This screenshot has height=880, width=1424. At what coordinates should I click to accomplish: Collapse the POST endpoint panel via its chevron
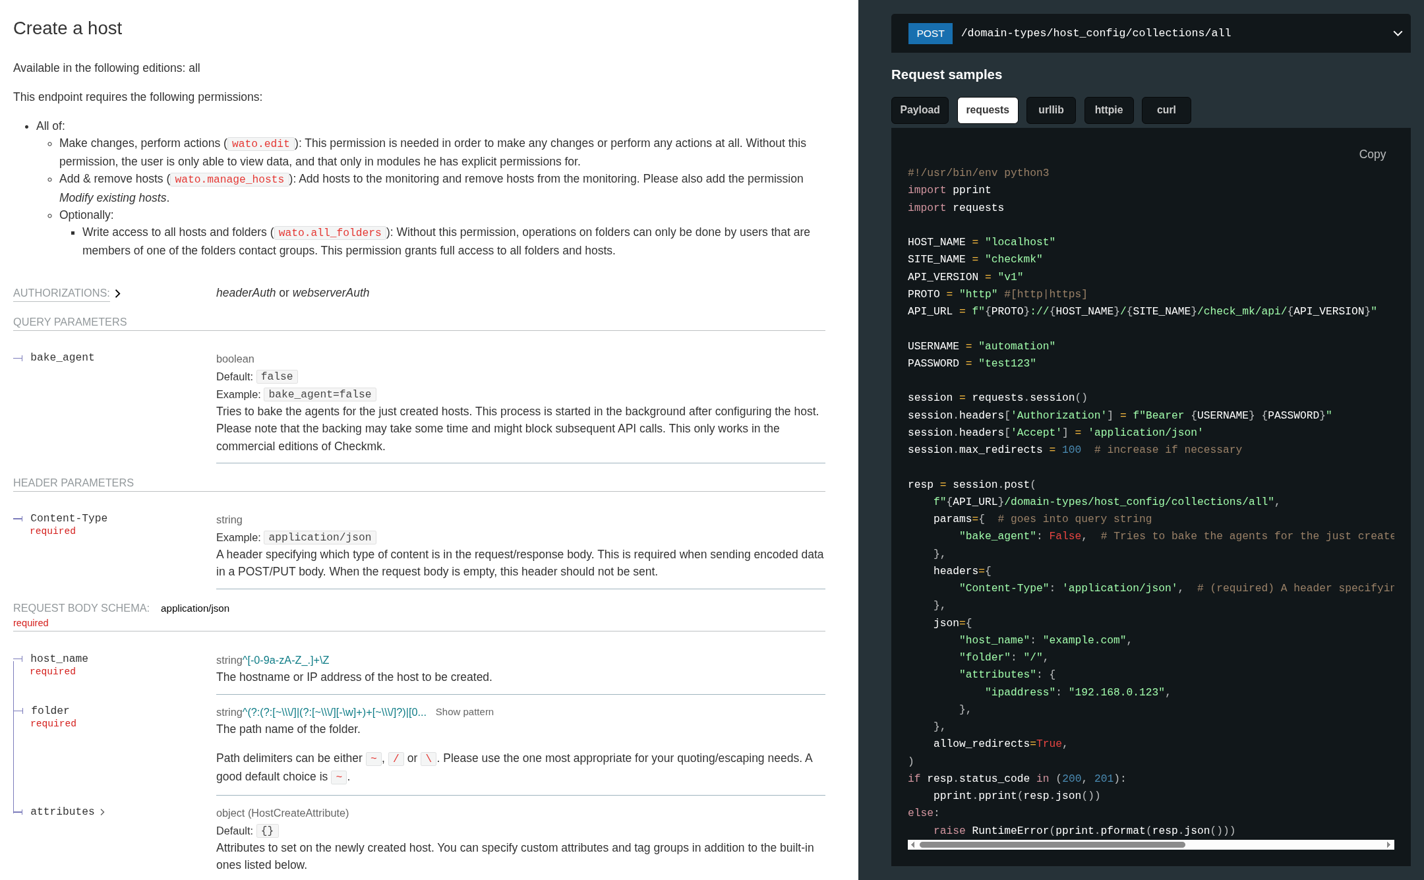point(1397,33)
